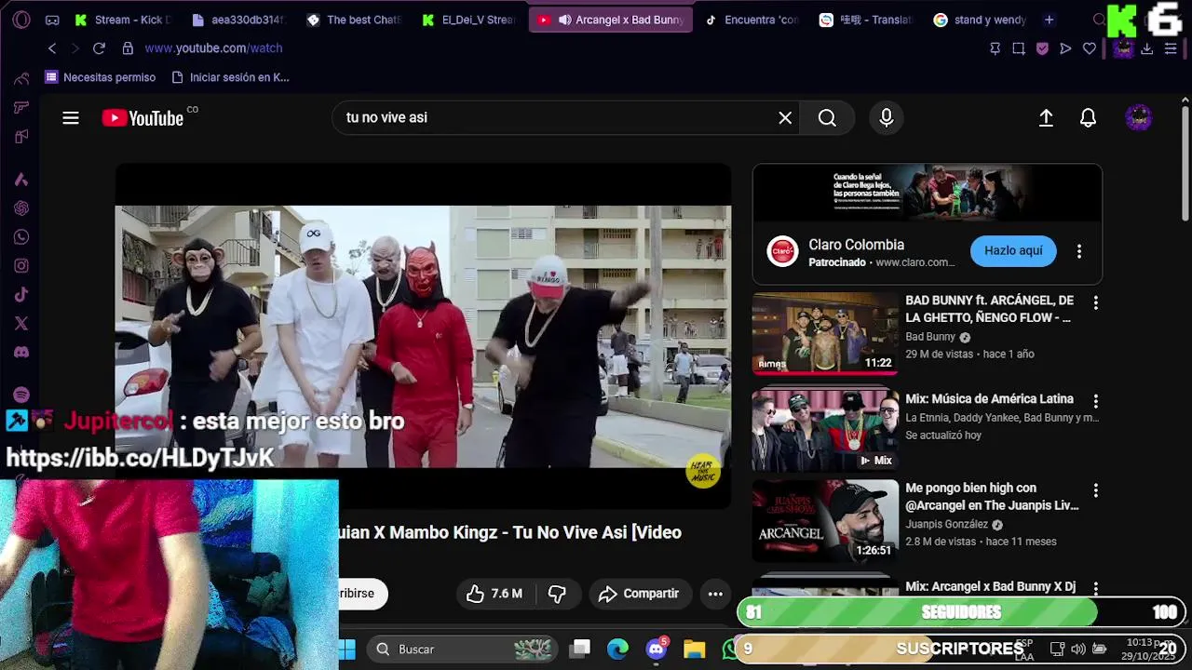Viewport: 1192px width, 670px height.
Task: Click the Windows taskbar Buscar search box
Action: pyautogui.click(x=462, y=649)
